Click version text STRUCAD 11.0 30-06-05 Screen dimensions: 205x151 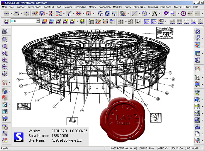[x=70, y=131]
